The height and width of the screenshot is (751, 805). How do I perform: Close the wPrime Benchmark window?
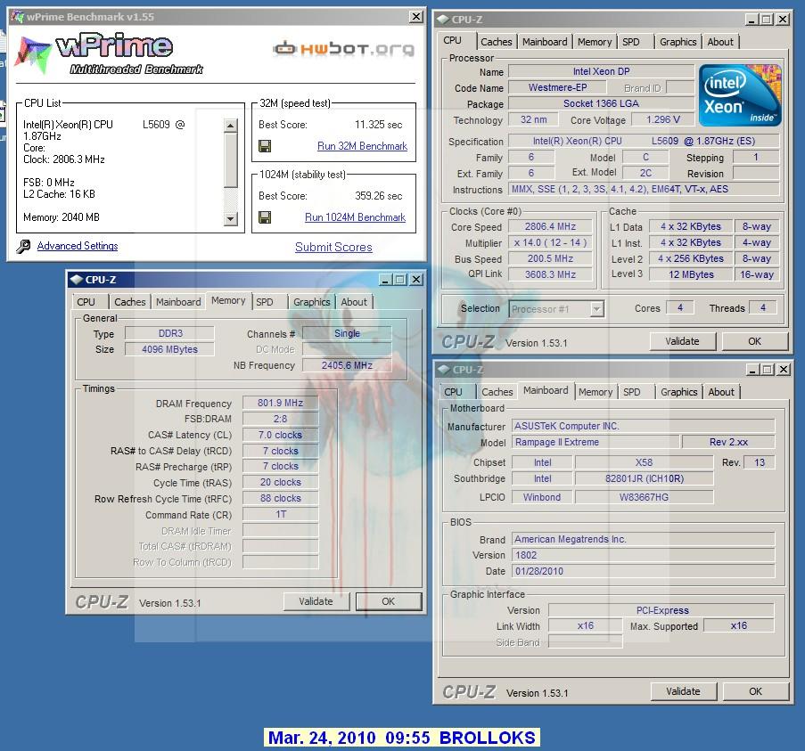(x=415, y=17)
